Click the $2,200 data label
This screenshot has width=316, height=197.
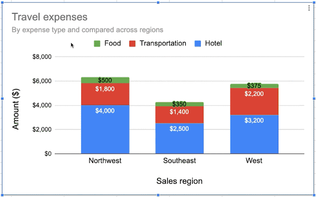tap(254, 94)
